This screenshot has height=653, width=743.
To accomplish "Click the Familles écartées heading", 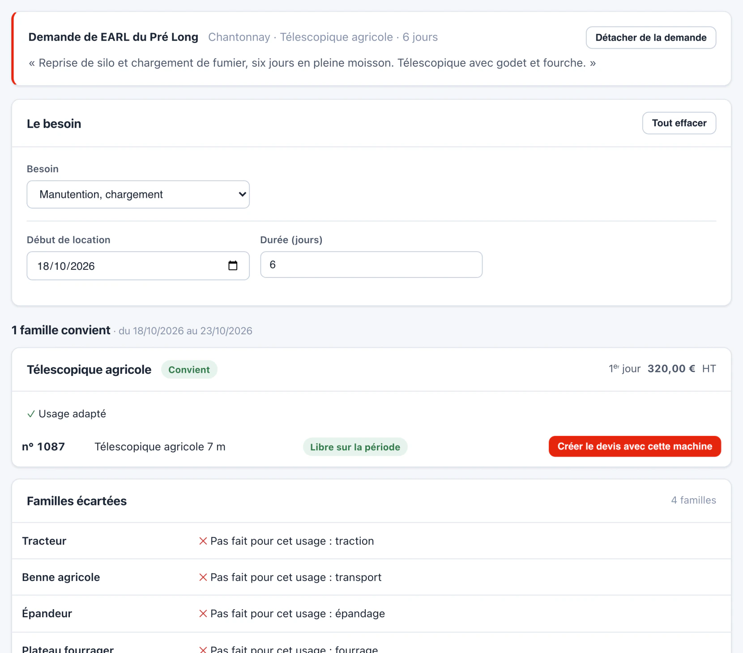I will pyautogui.click(x=77, y=501).
